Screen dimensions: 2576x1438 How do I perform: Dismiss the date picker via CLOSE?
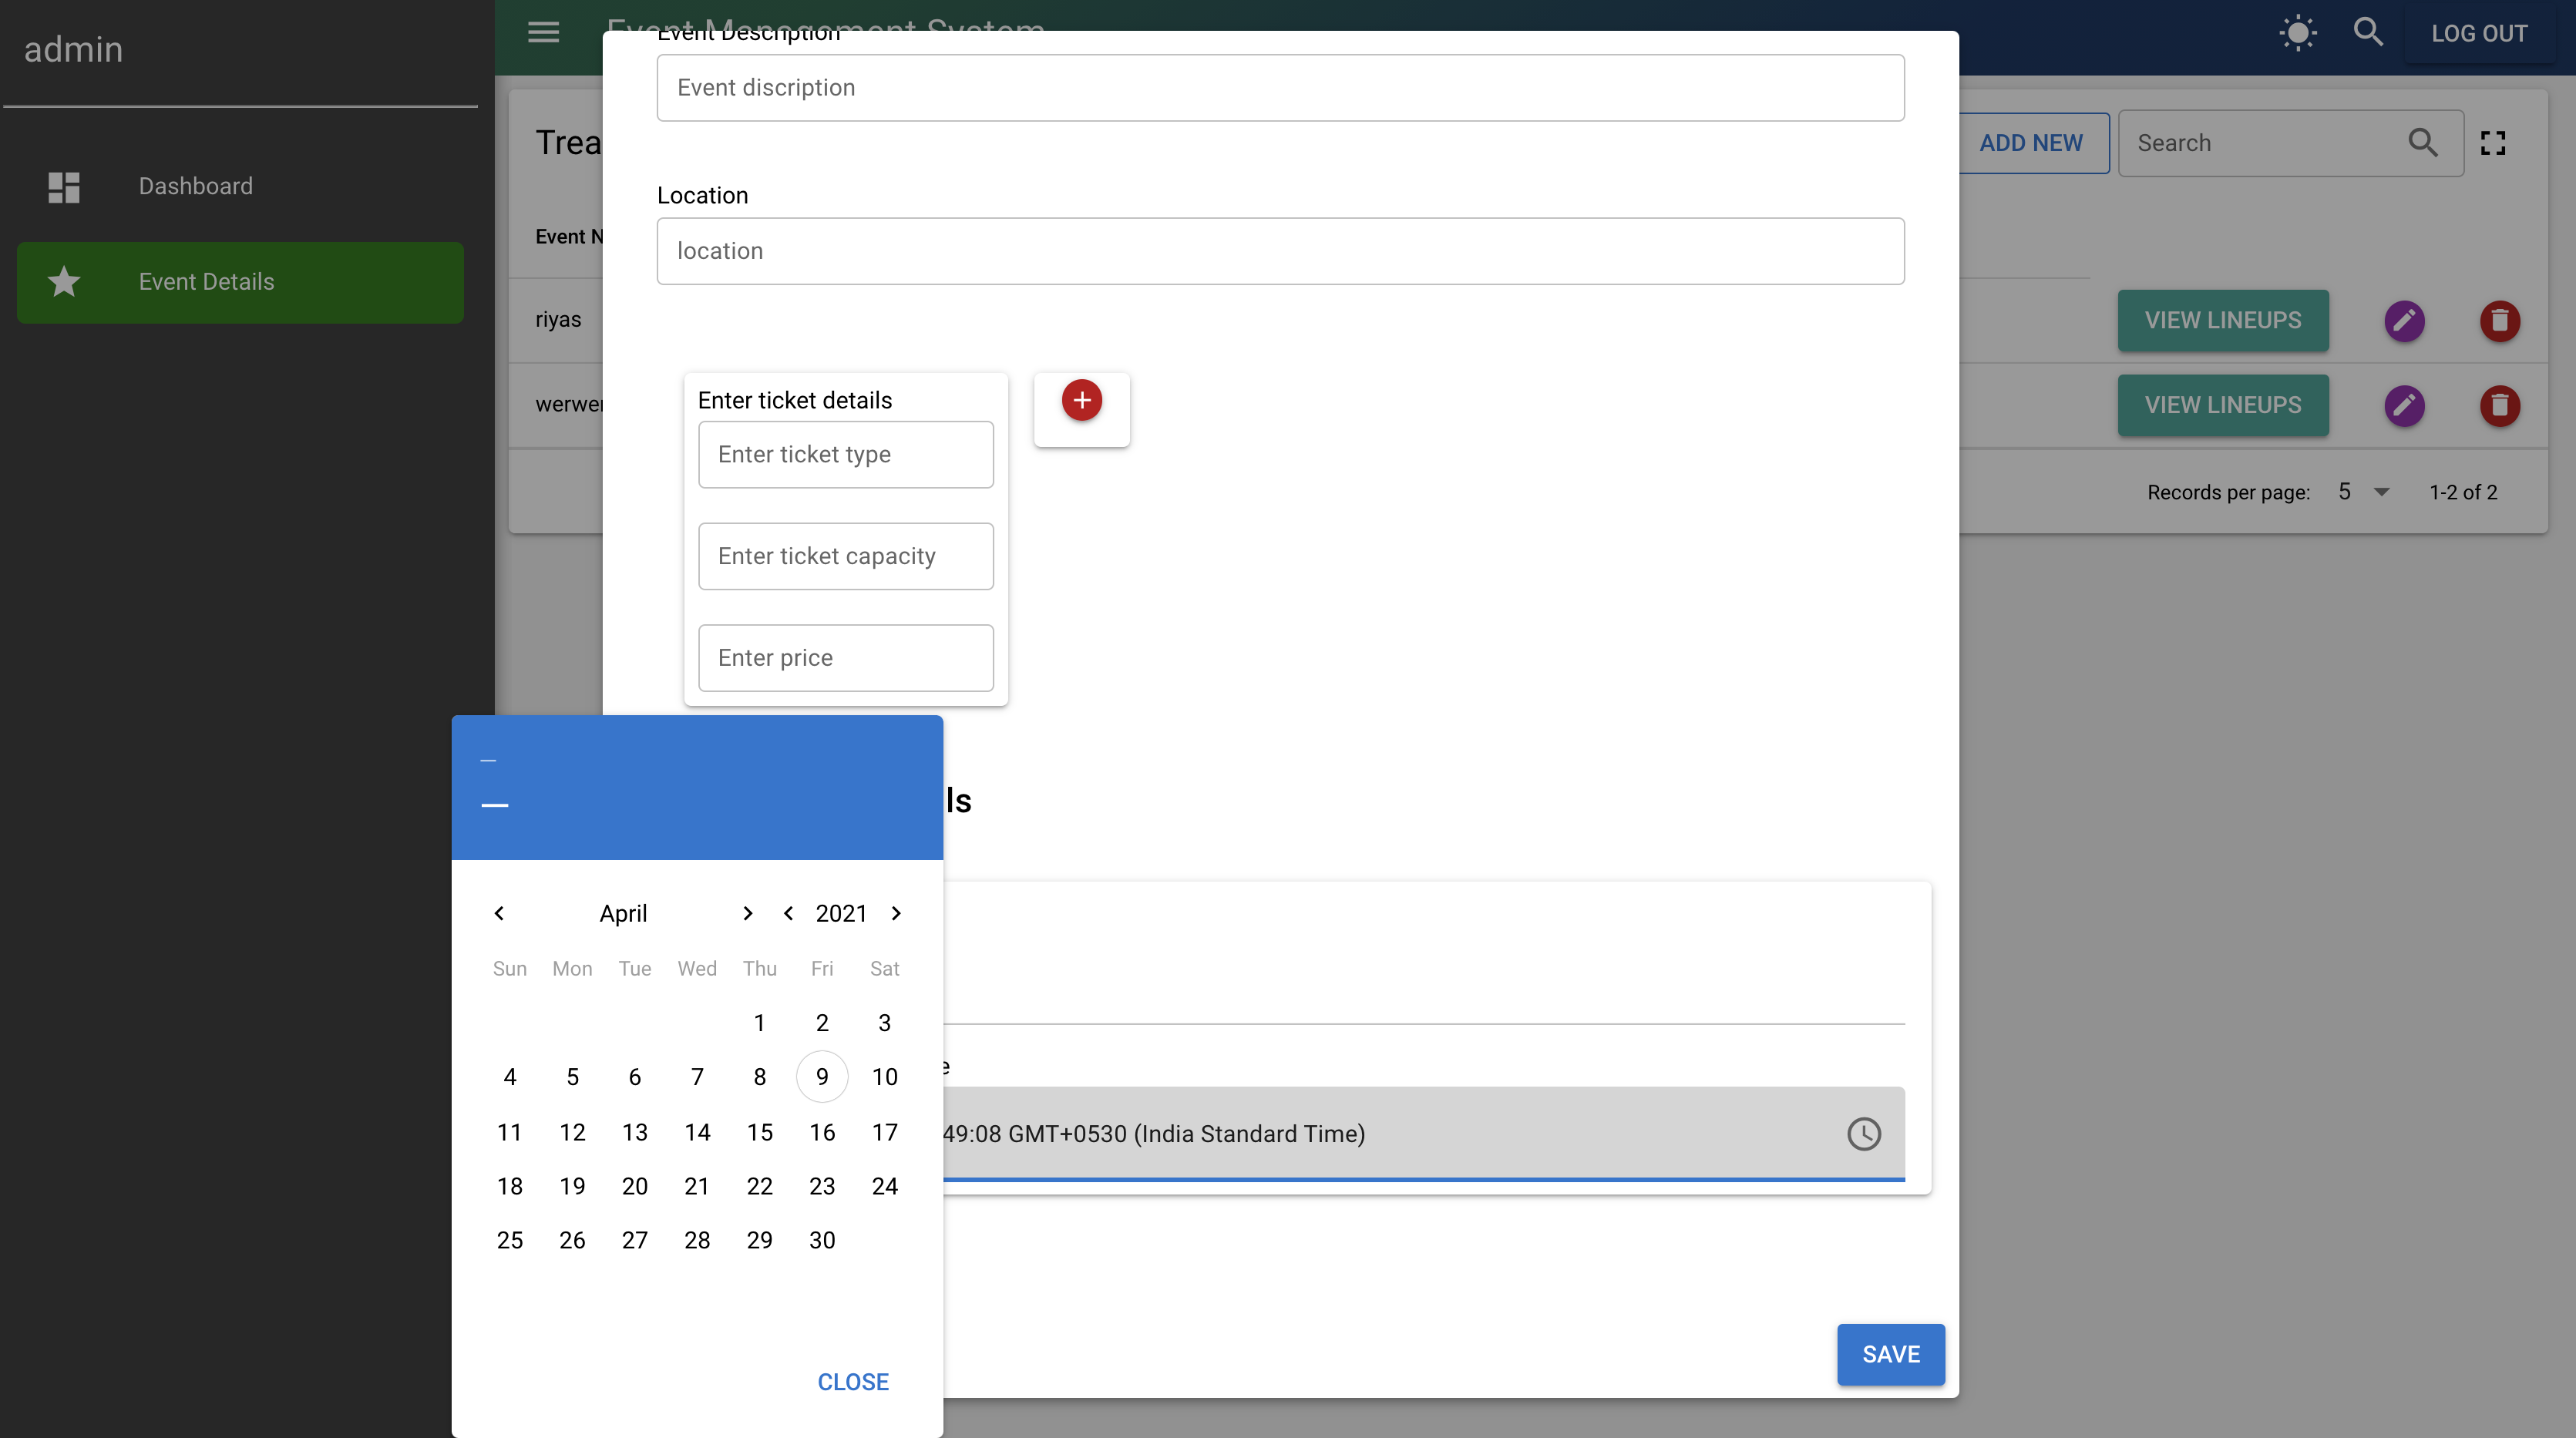pyautogui.click(x=853, y=1381)
